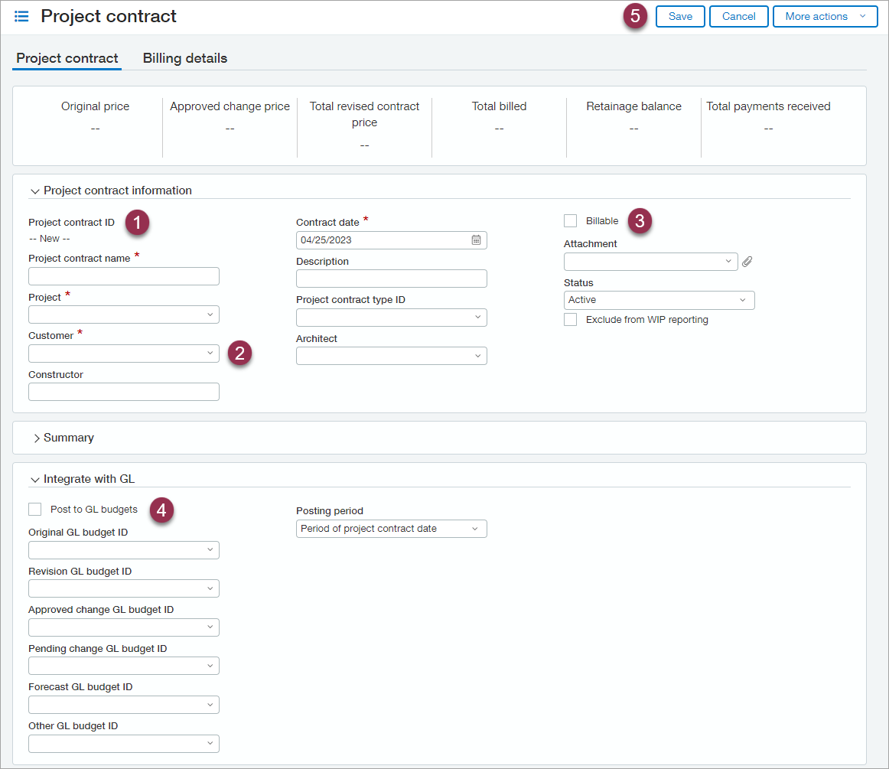The height and width of the screenshot is (769, 889).
Task: Enable the Billable checkbox
Action: [570, 220]
